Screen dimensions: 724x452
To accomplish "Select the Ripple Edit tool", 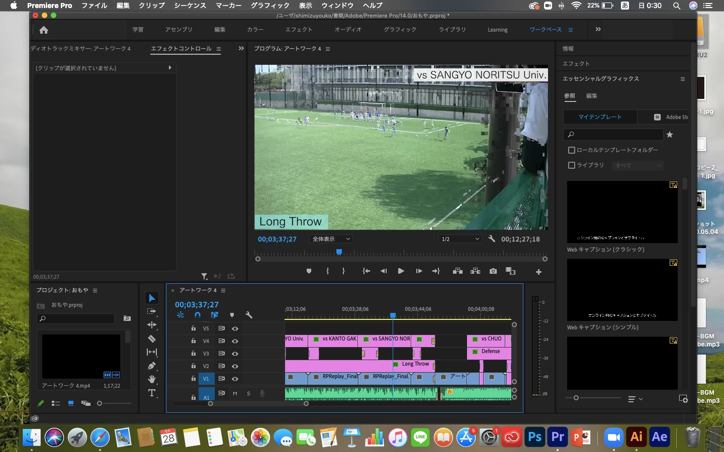I will pyautogui.click(x=152, y=325).
